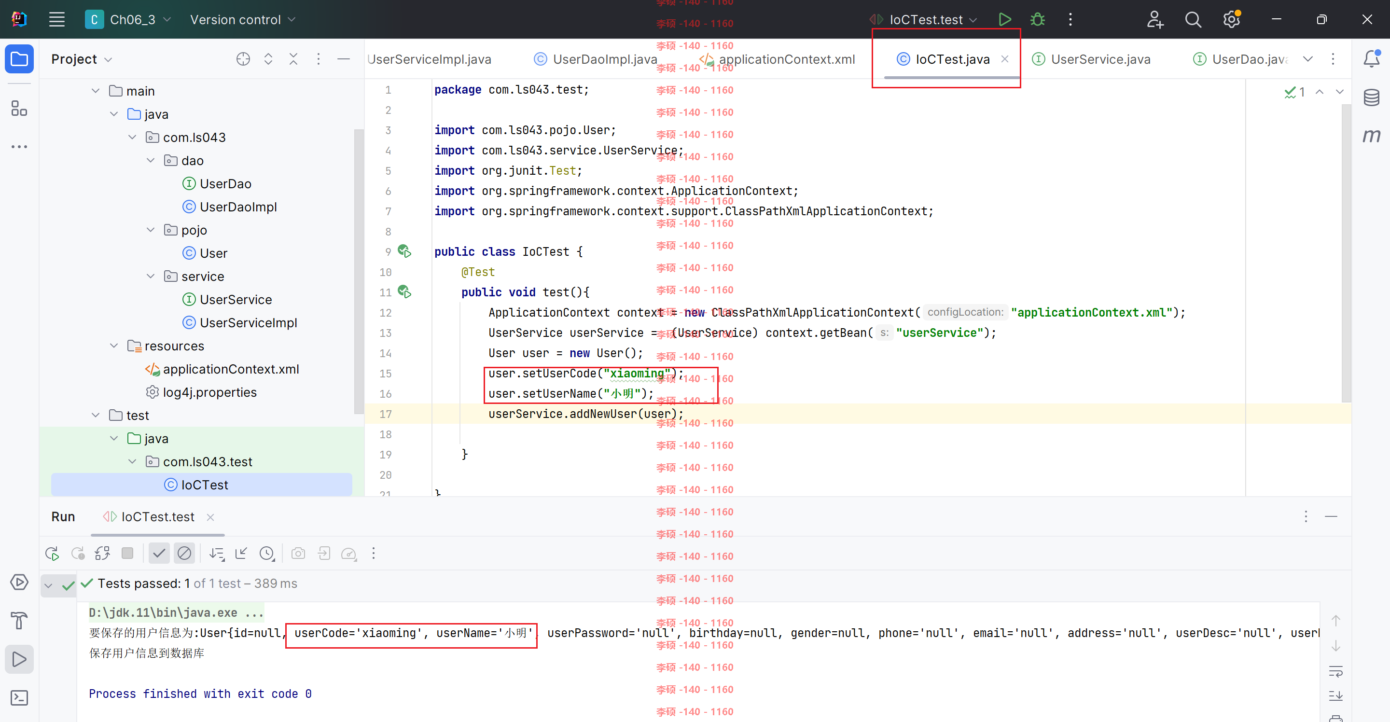
Task: Go to previous highlighted problem arrow
Action: coord(1320,92)
